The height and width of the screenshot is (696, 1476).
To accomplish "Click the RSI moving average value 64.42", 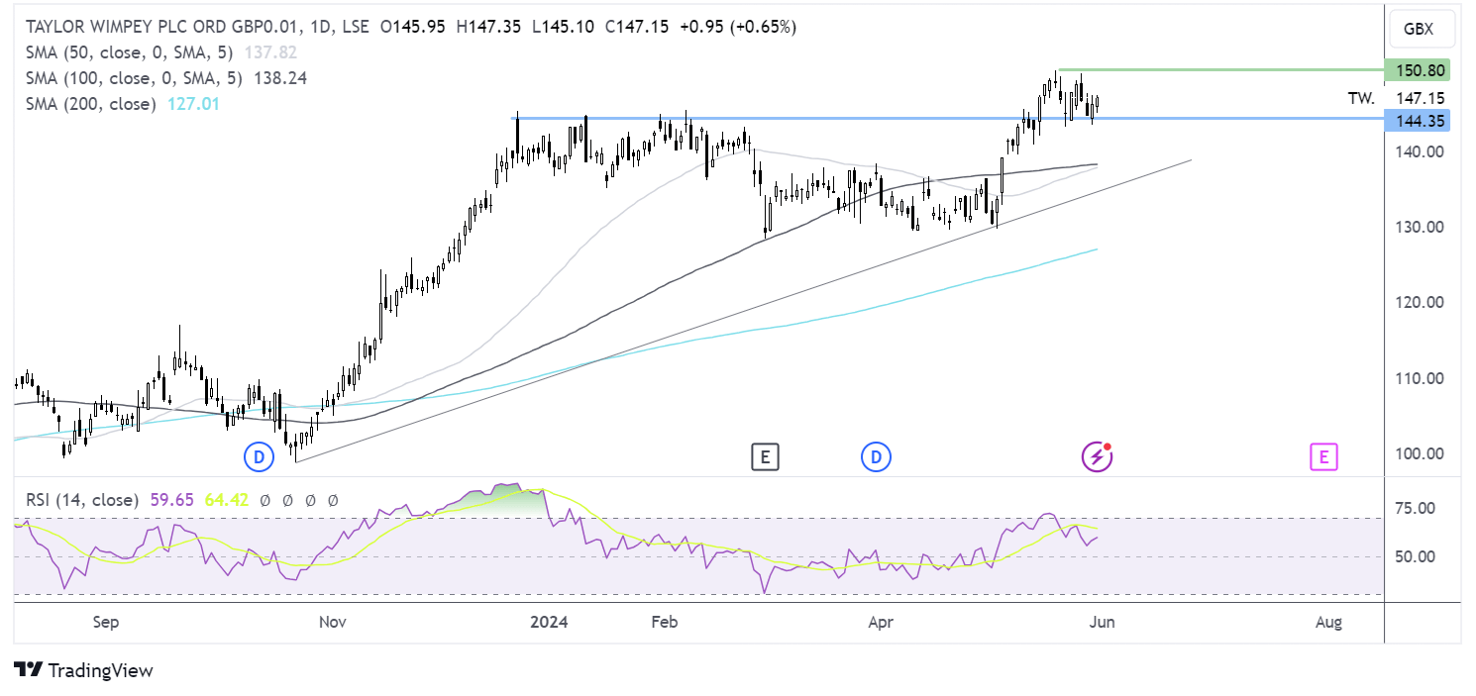I will click(x=227, y=500).
